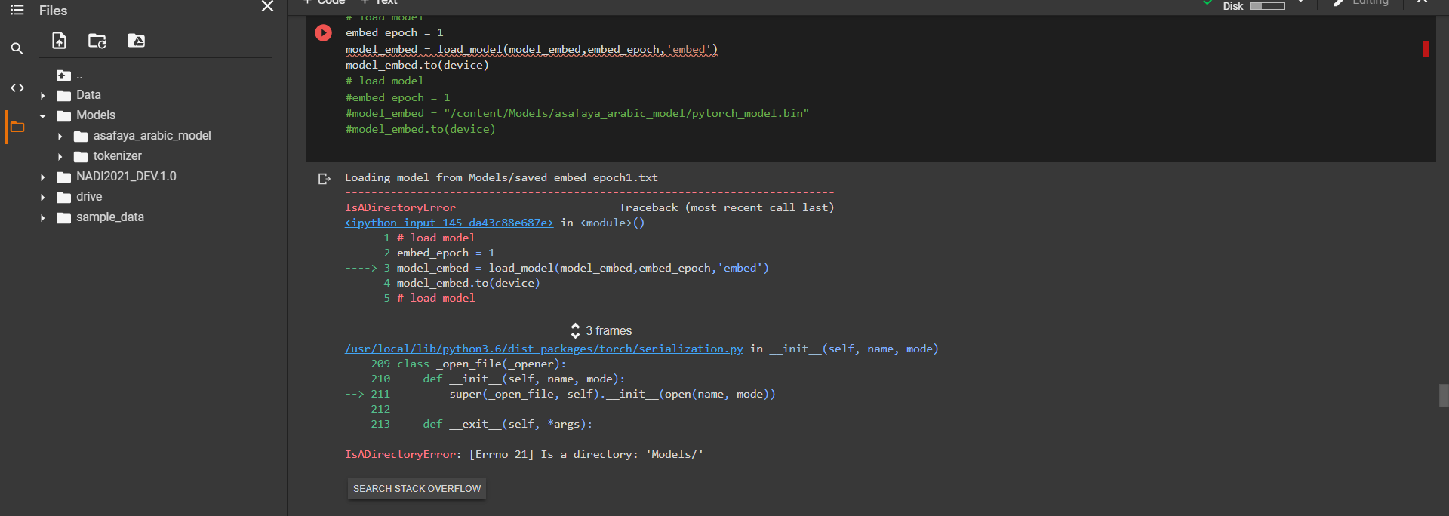Screen dimensions: 1449x516
Task: Clear the cell output using output icon
Action: coord(324,179)
